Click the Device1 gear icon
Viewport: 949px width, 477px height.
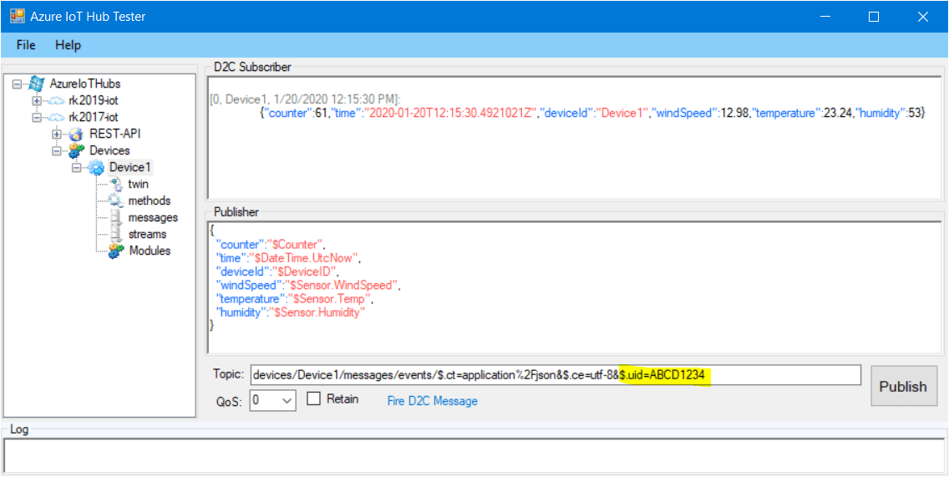point(96,168)
